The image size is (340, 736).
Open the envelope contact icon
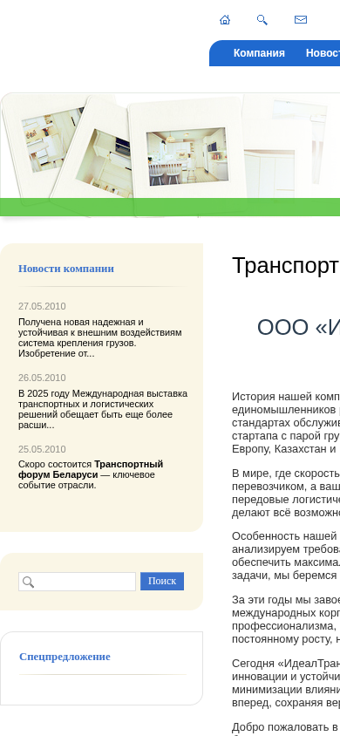tap(301, 20)
